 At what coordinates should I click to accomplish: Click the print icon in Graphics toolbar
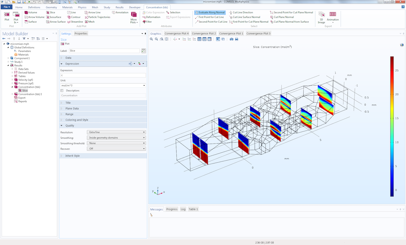pos(236,39)
